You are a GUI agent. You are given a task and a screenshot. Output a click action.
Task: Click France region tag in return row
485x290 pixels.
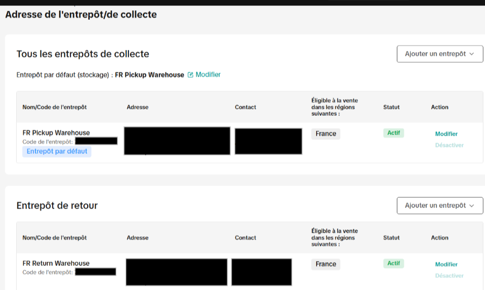pos(326,264)
